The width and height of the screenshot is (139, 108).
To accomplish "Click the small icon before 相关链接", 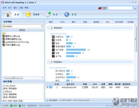I will tap(48, 100).
